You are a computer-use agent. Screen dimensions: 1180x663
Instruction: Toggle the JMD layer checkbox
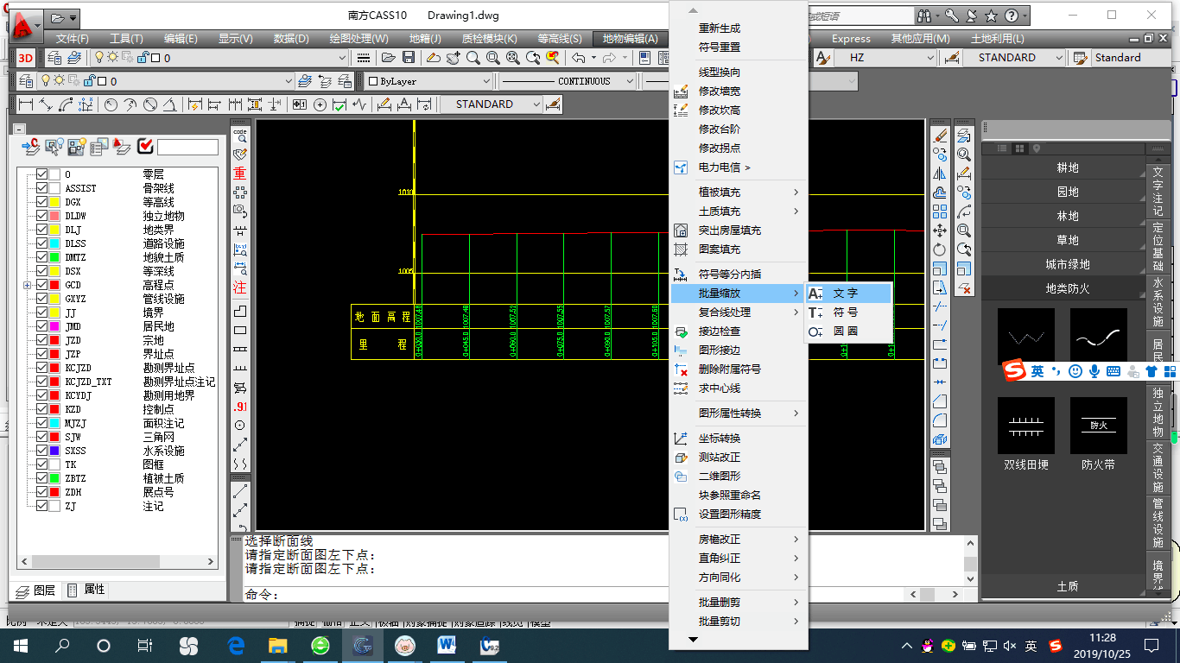point(41,326)
